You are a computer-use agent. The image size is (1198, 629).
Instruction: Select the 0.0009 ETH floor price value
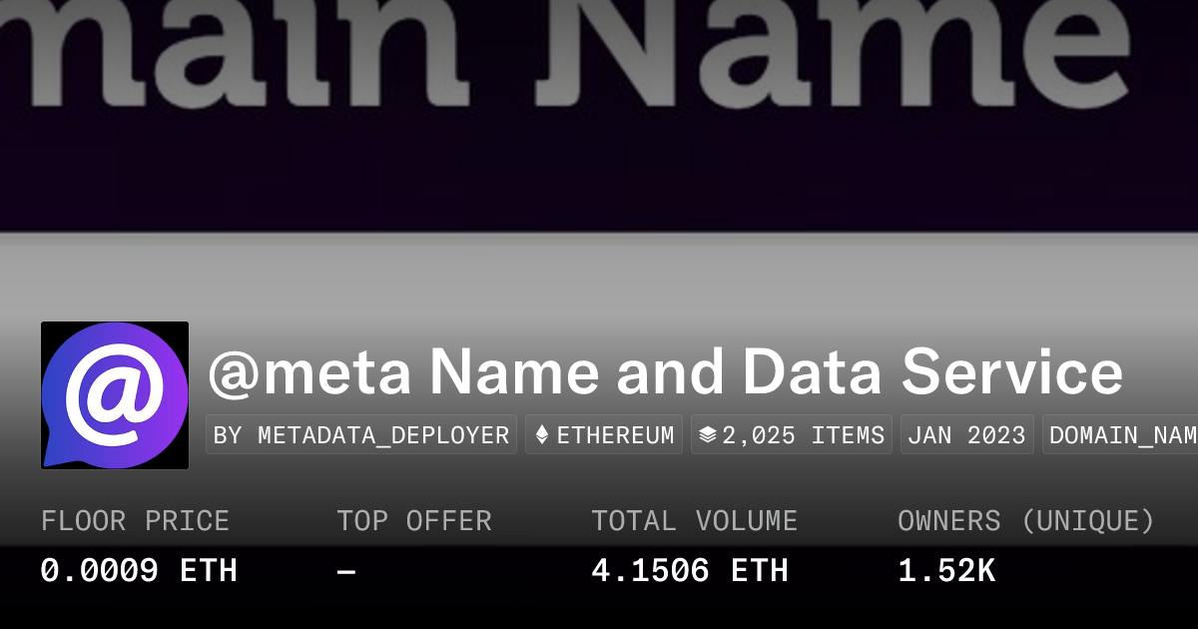tap(139, 571)
